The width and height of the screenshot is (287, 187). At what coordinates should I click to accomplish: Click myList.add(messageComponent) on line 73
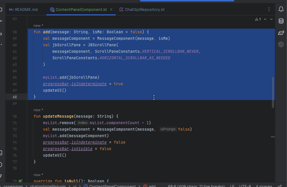[x=76, y=136]
